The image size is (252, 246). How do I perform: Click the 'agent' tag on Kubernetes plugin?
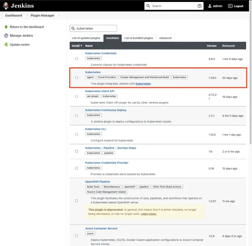[x=90, y=77]
